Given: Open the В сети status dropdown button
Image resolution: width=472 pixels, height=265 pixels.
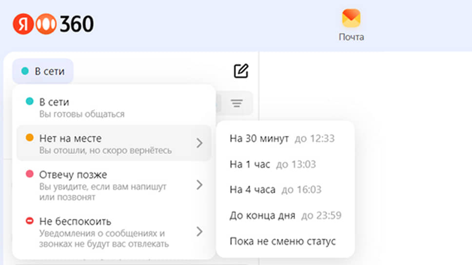Looking at the screenshot, I should pos(43,71).
